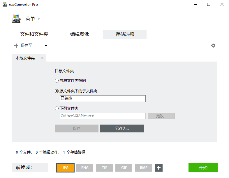The width and height of the screenshot is (229, 178).
Task: Open the settings gear icon
Action: tap(213, 46)
